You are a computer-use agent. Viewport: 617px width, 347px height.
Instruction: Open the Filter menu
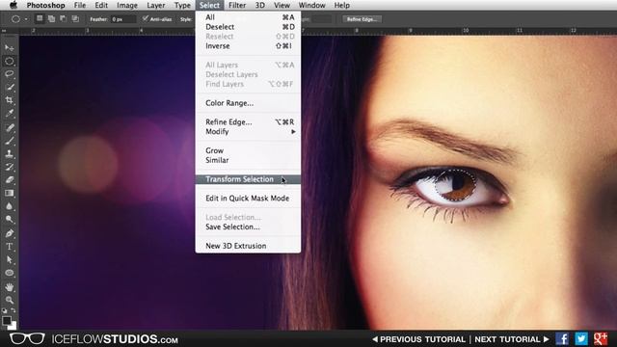pyautogui.click(x=237, y=5)
